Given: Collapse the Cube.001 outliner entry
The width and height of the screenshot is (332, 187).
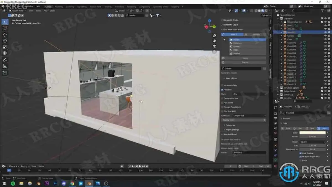Looking at the screenshot, I should [281, 43].
